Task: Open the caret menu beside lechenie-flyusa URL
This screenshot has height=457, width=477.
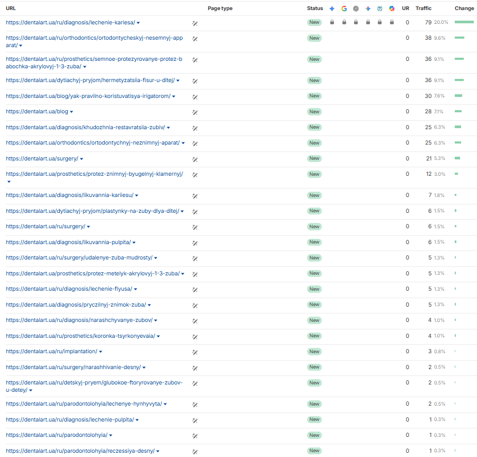Action: point(136,289)
